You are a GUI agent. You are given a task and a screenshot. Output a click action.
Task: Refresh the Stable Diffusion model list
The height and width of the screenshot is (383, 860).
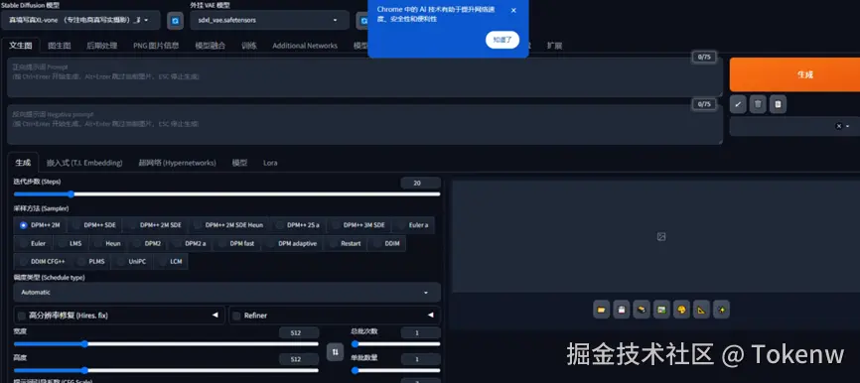tap(175, 20)
